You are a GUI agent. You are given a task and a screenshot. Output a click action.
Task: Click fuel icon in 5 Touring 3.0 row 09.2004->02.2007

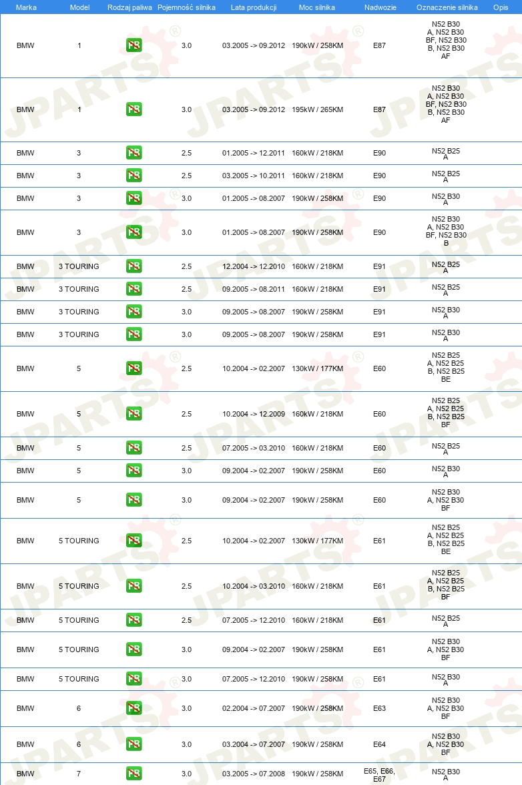point(134,649)
